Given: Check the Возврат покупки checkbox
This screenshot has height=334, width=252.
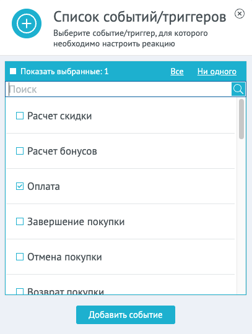Looking at the screenshot, I should point(20,291).
